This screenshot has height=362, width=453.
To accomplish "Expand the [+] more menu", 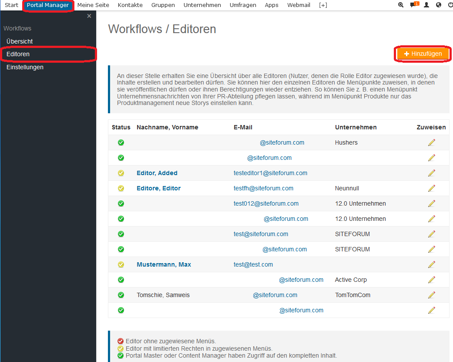I will (x=323, y=5).
